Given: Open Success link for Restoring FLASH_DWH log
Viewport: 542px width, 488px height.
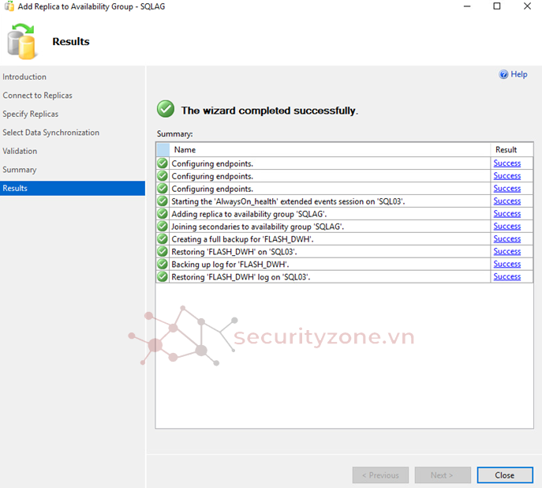Looking at the screenshot, I should [506, 277].
